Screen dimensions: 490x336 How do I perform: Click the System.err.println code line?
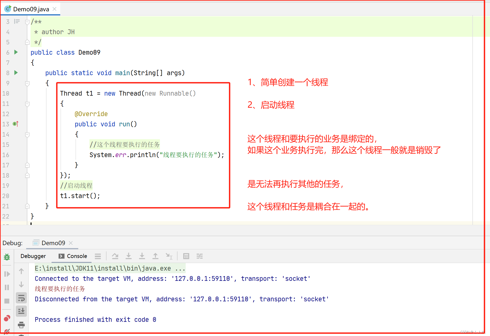(x=157, y=155)
